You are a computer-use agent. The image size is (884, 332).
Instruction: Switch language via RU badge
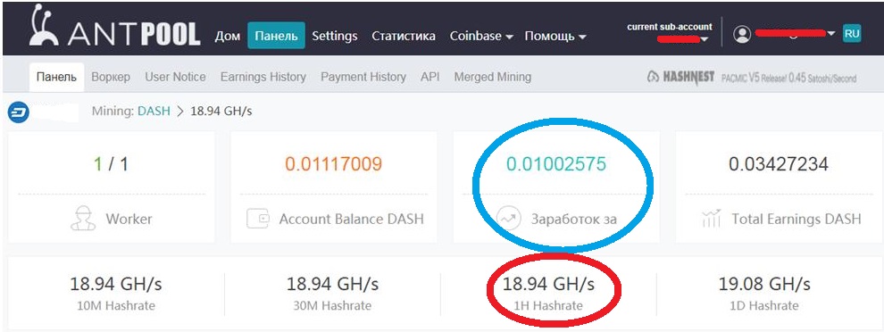[x=852, y=33]
